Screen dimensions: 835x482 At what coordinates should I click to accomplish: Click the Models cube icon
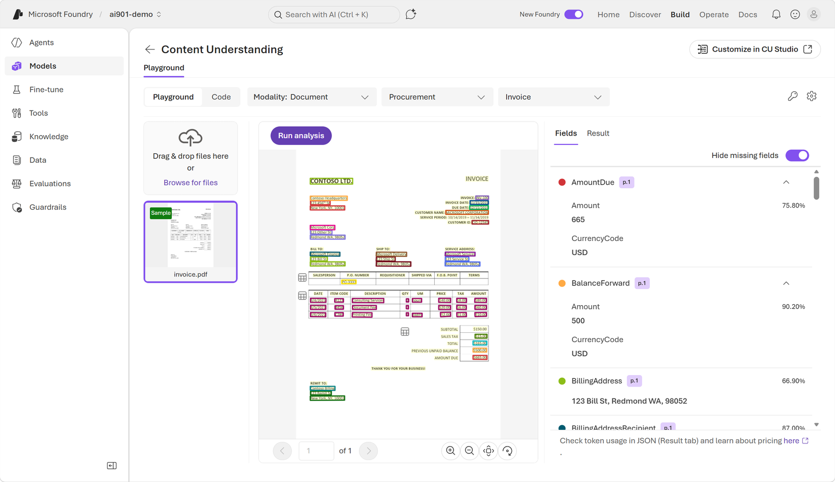coord(17,66)
